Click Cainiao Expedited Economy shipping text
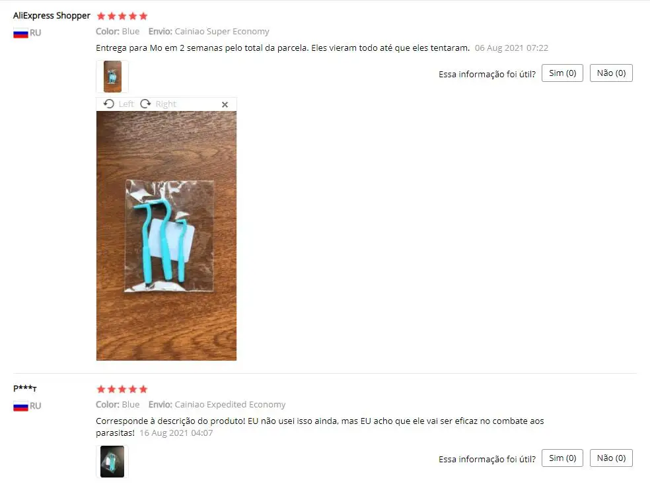The width and height of the screenshot is (650, 490). 230,405
